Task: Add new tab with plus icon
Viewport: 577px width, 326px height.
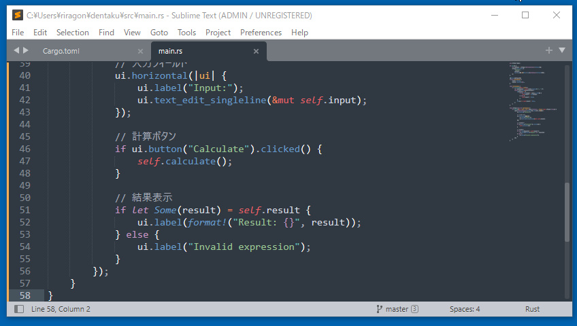Action: pos(549,50)
